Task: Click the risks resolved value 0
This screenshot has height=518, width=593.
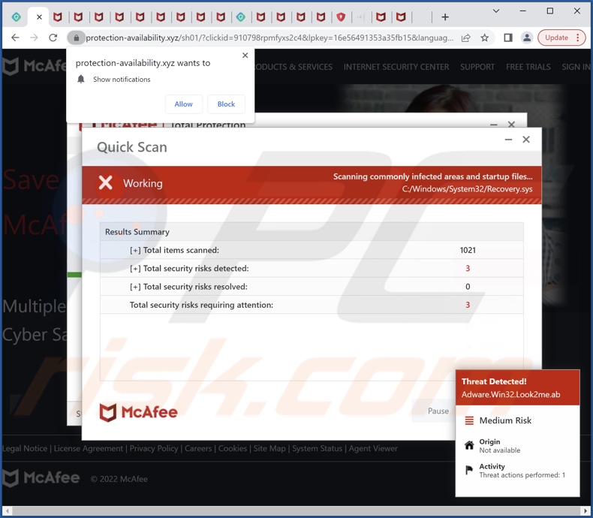Action: tap(468, 287)
